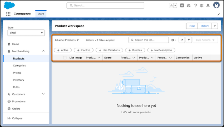Open the Bulk Actions dropdown
The image size is (224, 127).
click(x=205, y=40)
